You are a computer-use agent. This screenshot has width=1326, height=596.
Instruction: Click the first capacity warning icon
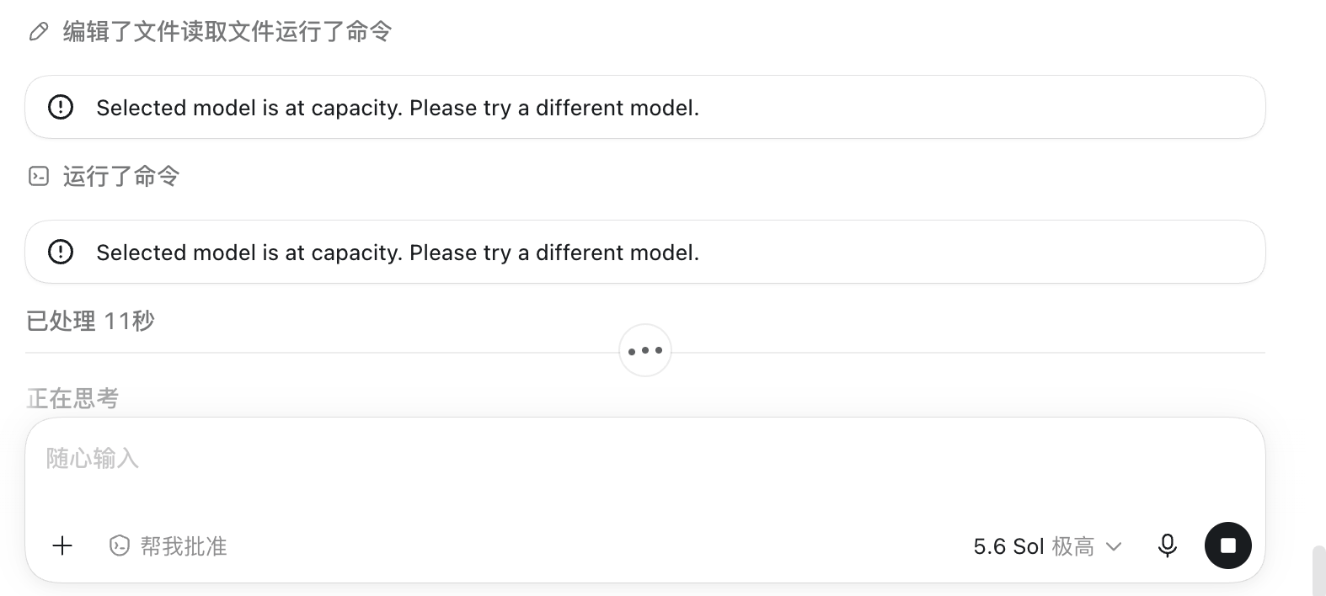click(61, 107)
